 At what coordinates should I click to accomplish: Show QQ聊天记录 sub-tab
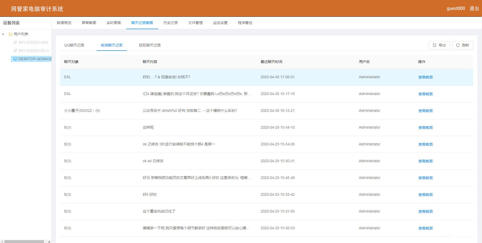(x=74, y=45)
